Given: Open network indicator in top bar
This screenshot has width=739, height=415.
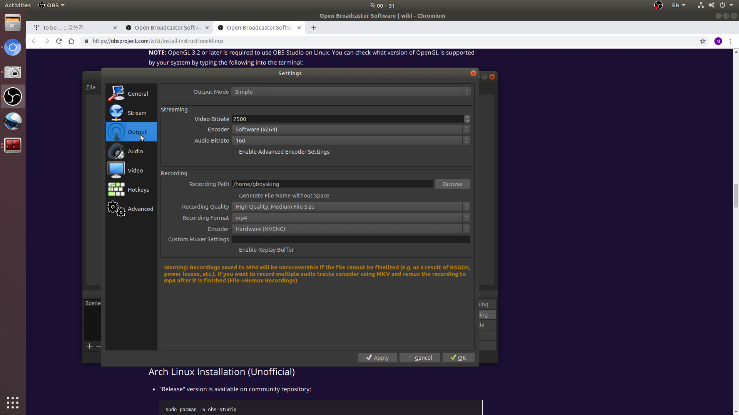Looking at the screenshot, I should [x=701, y=5].
